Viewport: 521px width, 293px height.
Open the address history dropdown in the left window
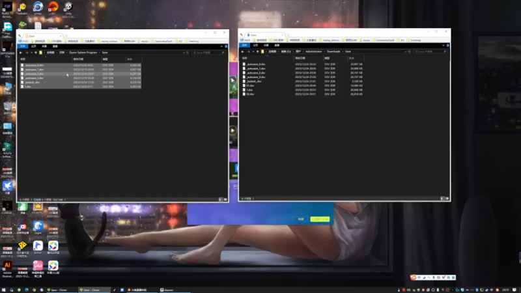[184, 53]
